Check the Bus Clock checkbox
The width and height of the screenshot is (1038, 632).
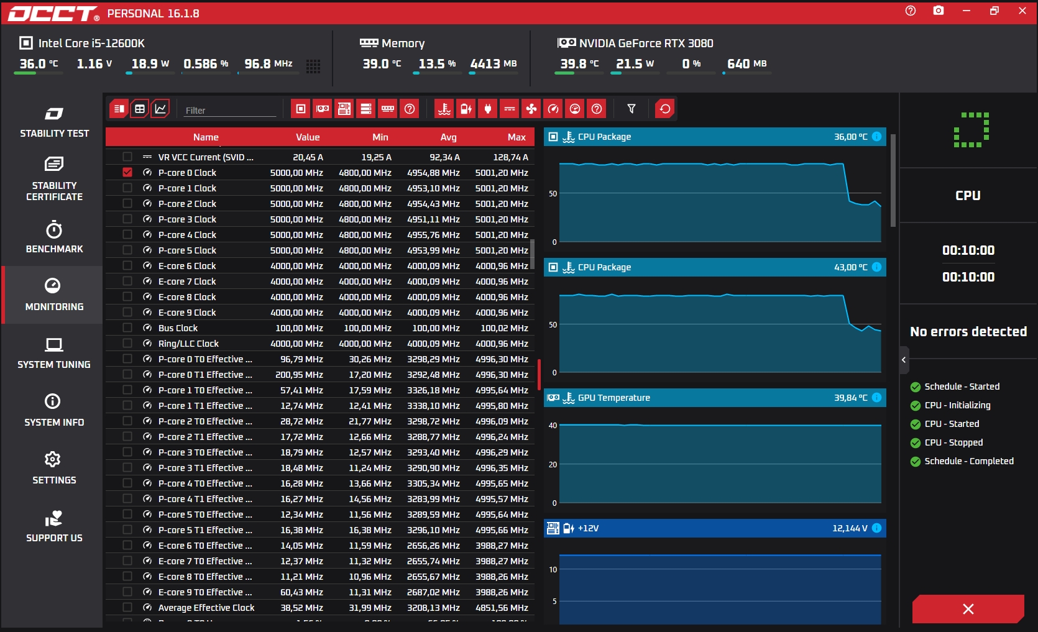coord(127,327)
